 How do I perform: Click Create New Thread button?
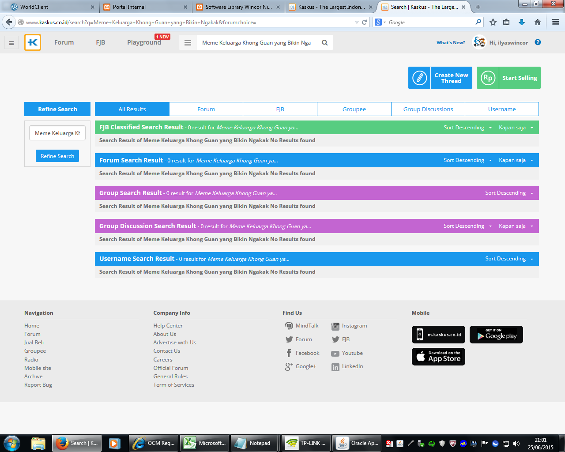pyautogui.click(x=440, y=78)
